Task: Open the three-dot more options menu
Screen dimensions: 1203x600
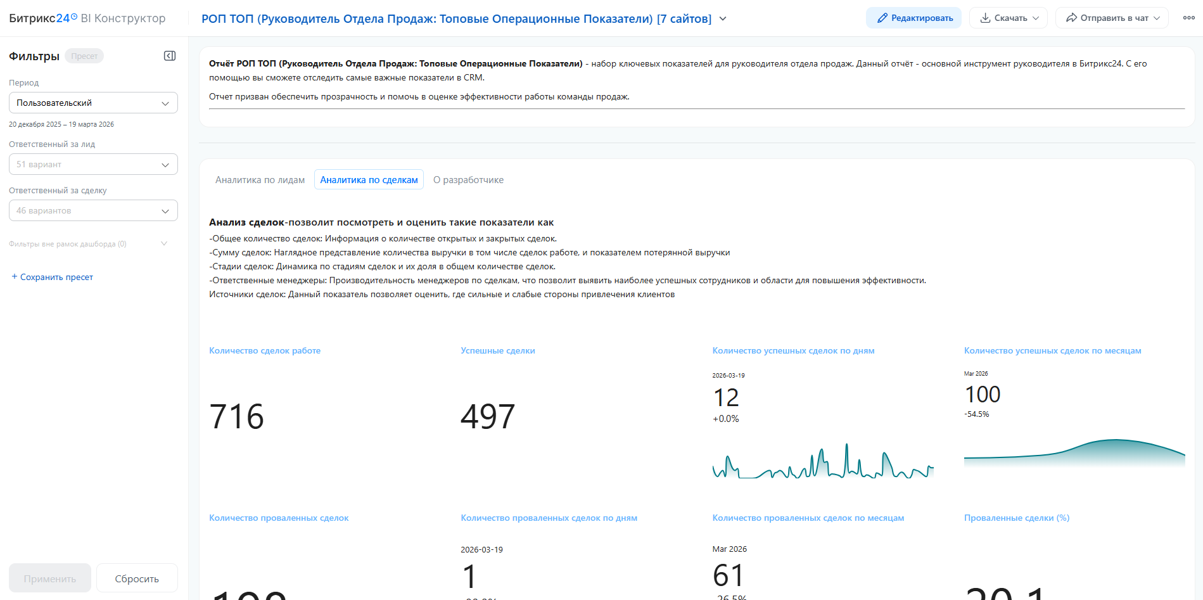Action: tap(1188, 18)
